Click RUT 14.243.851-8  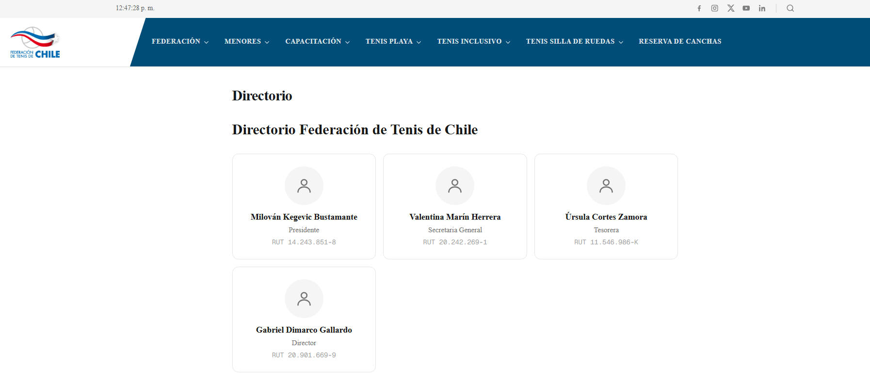304,242
